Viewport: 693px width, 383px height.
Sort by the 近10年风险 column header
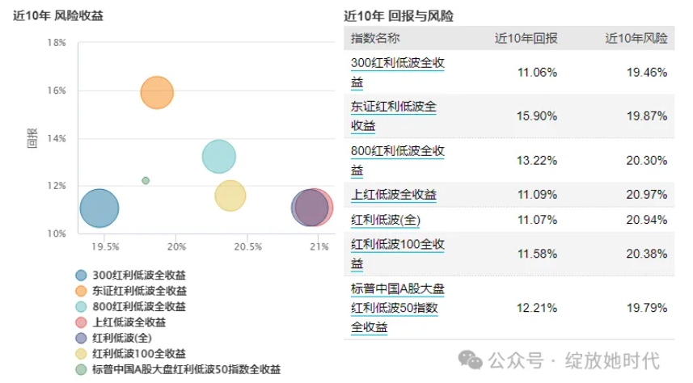pos(636,38)
